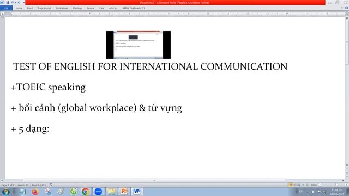The image size is (349, 196).
Task: Click the tab selector at ruler corner
Action: [2, 14]
